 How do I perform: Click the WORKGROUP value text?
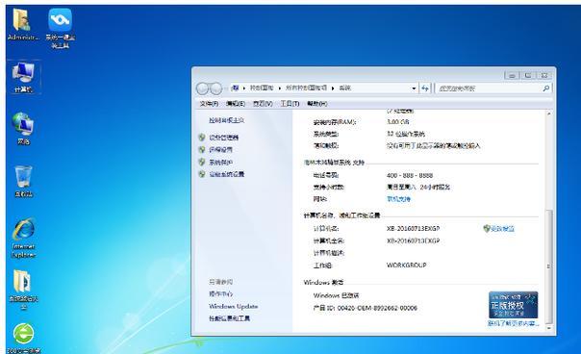tap(407, 265)
